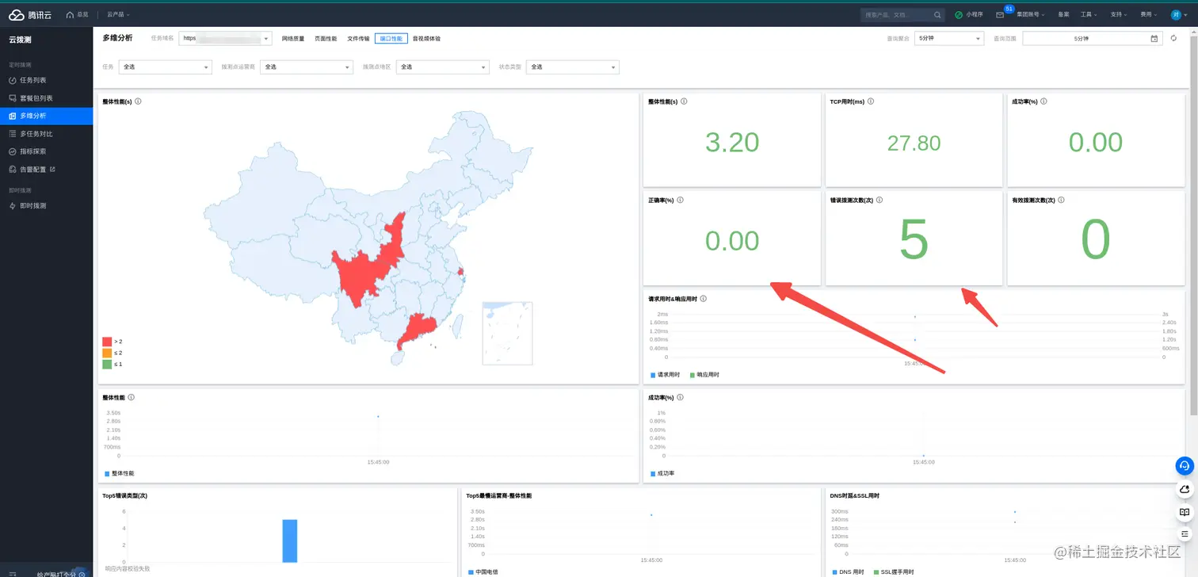Click the value 27.80 under TCP用时

click(914, 143)
